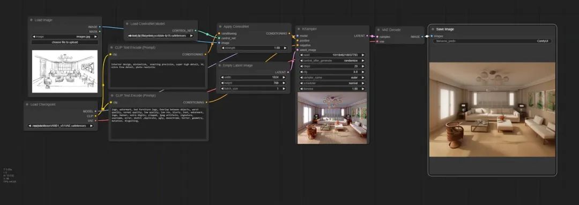Click the LATENT output socket on KSampler
Viewport: 579px width, 205px height.
(x=367, y=36)
